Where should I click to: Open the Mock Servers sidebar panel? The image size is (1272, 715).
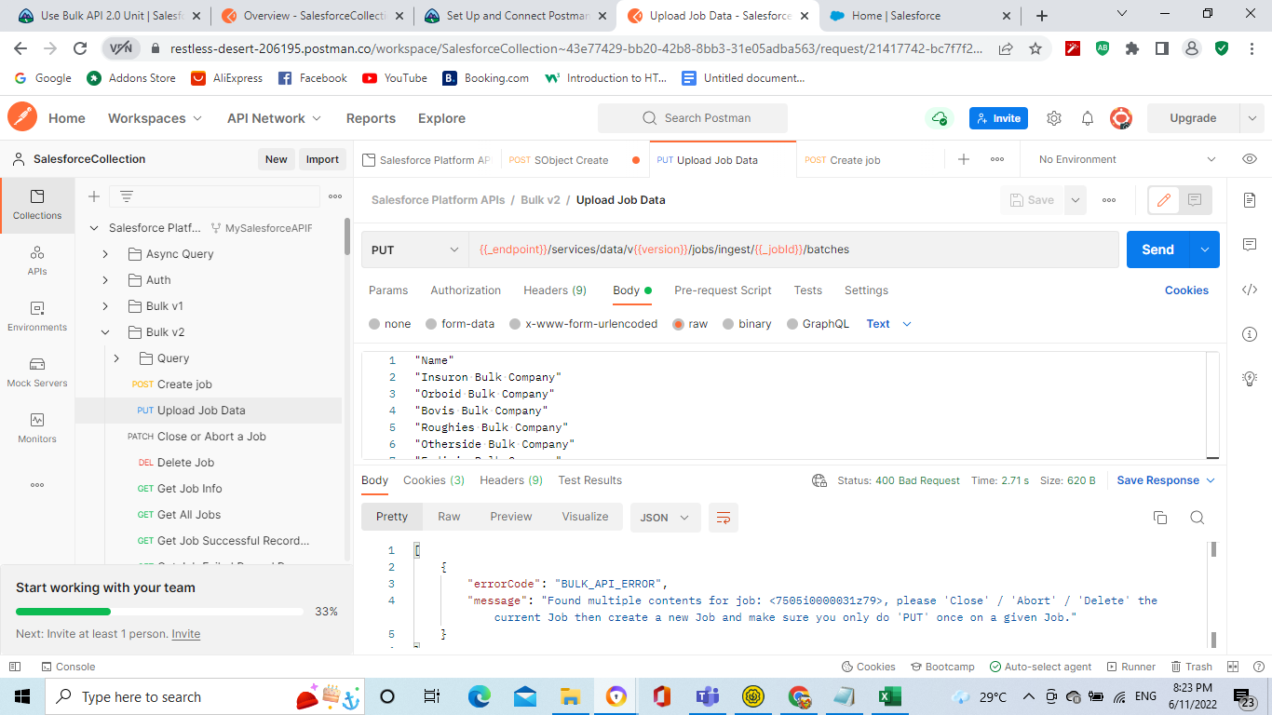click(x=37, y=373)
